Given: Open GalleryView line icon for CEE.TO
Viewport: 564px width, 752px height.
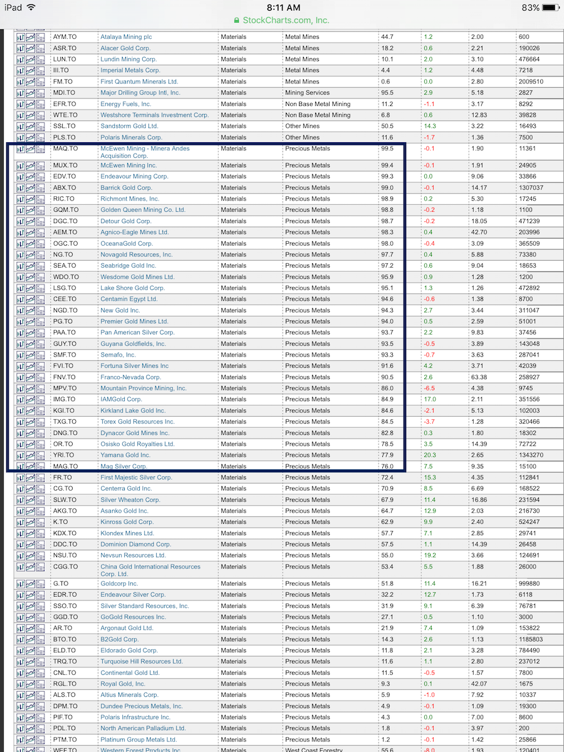Looking at the screenshot, I should click(30, 299).
